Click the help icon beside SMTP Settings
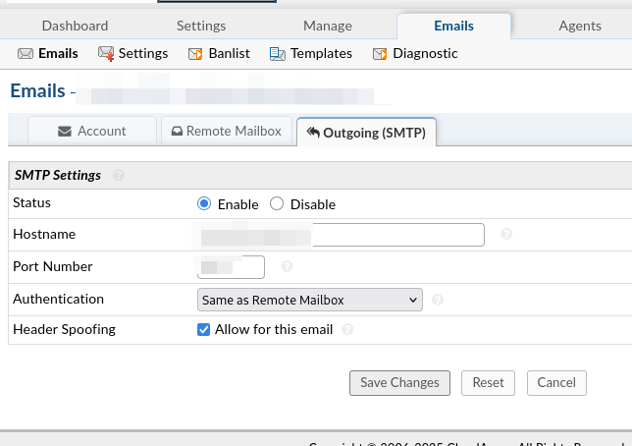 tap(119, 175)
